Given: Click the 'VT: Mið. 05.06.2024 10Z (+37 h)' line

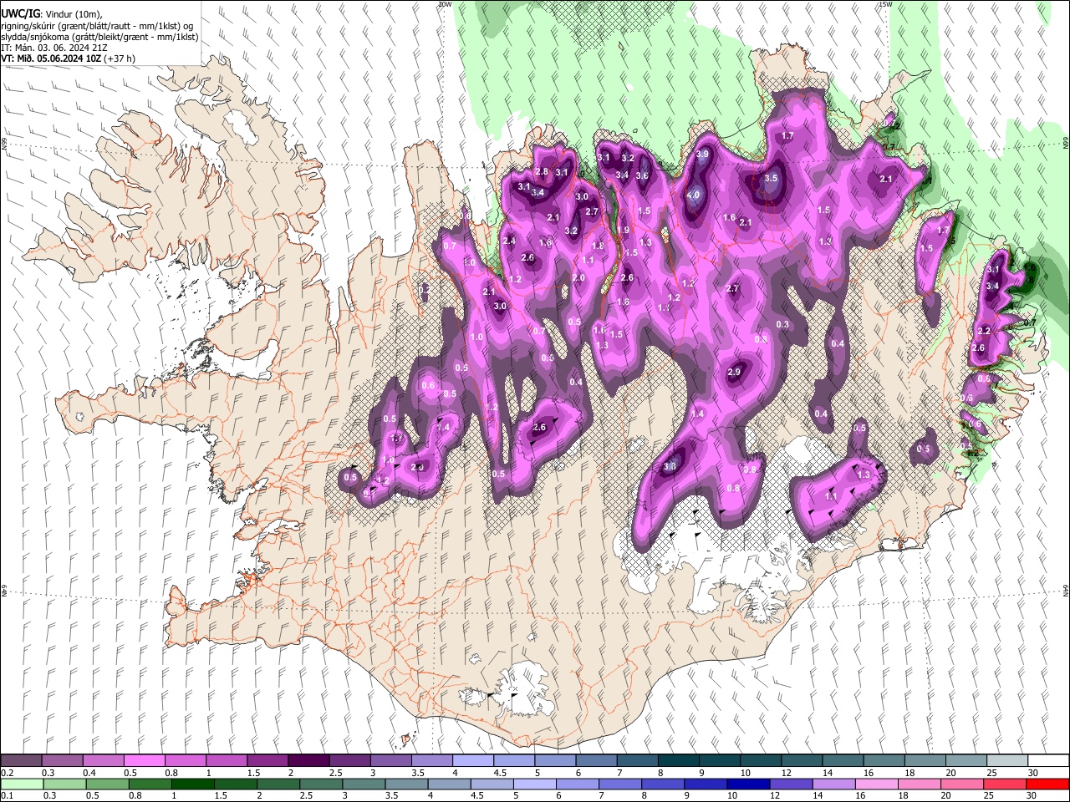Looking at the screenshot, I should [x=69, y=58].
